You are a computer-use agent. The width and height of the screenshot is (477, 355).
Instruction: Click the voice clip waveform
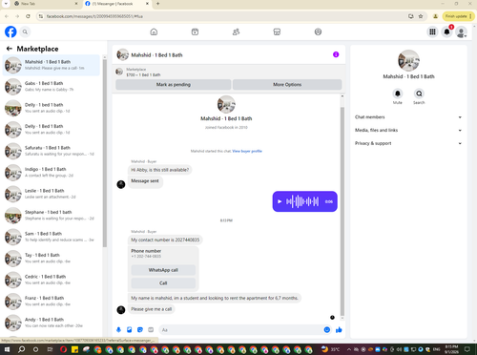(302, 201)
